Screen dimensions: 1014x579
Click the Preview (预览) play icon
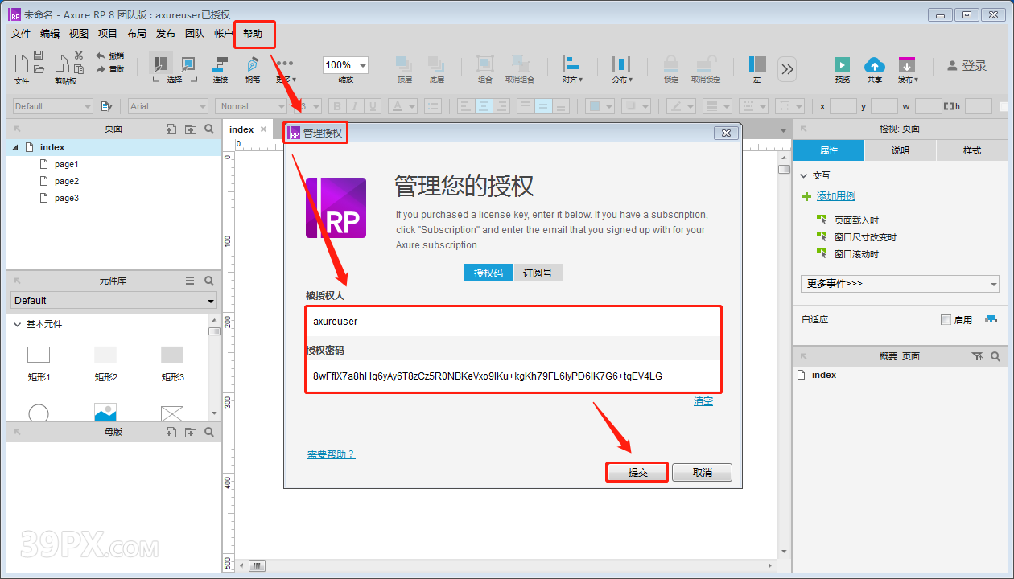click(842, 65)
